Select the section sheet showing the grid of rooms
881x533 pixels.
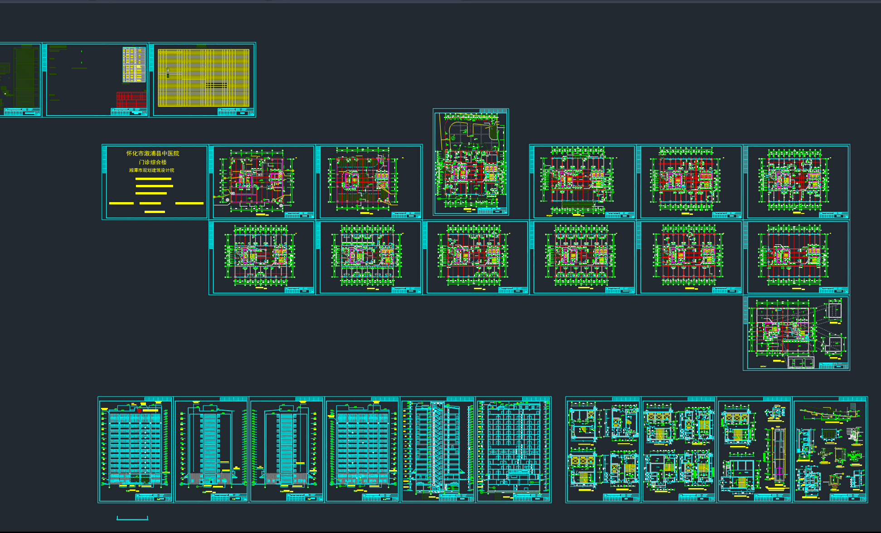(x=513, y=450)
